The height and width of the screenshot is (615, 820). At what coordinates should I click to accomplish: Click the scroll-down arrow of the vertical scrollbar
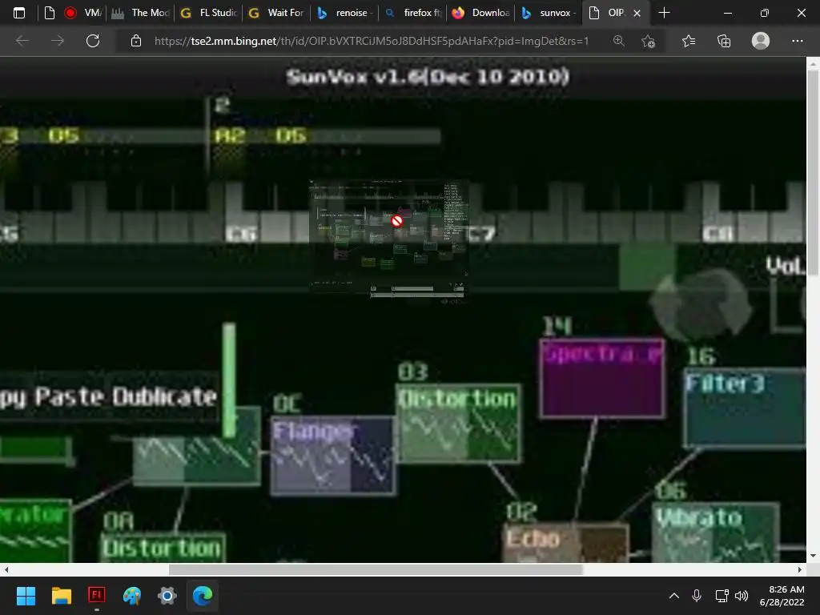click(x=813, y=556)
